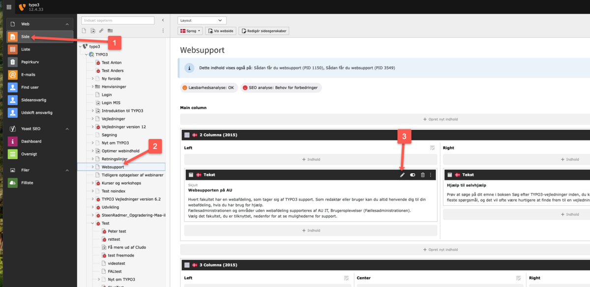Click the Redigér sideegenskaber button
Screen dimensions: 590x287
264,31
